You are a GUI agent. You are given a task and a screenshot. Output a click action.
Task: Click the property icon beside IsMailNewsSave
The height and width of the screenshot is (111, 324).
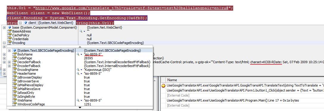(14, 89)
